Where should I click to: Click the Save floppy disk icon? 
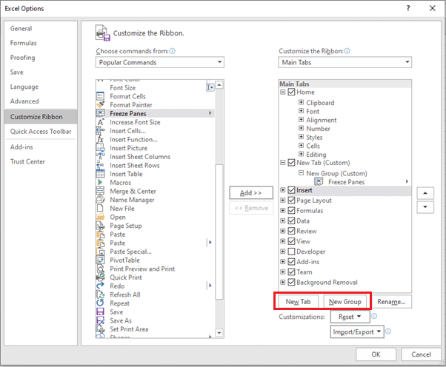point(100,312)
